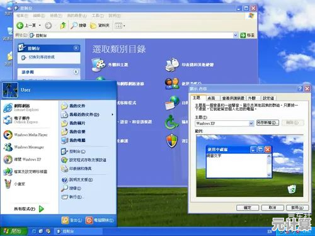Launch Windows Media Player from the Start menu
This screenshot has height=236, width=315.
tap(25, 135)
